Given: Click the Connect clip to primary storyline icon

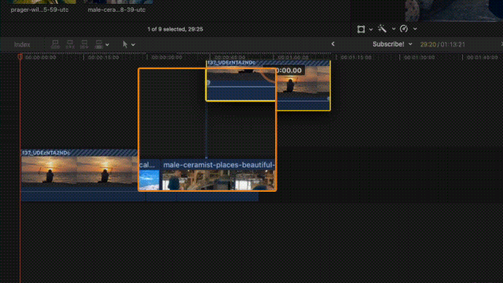Looking at the screenshot, I should 55,44.
